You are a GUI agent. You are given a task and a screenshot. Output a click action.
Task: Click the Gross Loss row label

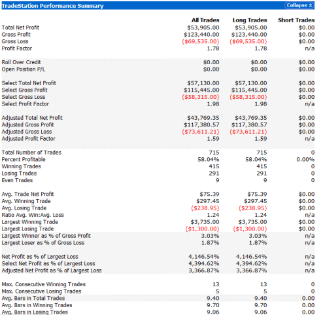(15, 41)
